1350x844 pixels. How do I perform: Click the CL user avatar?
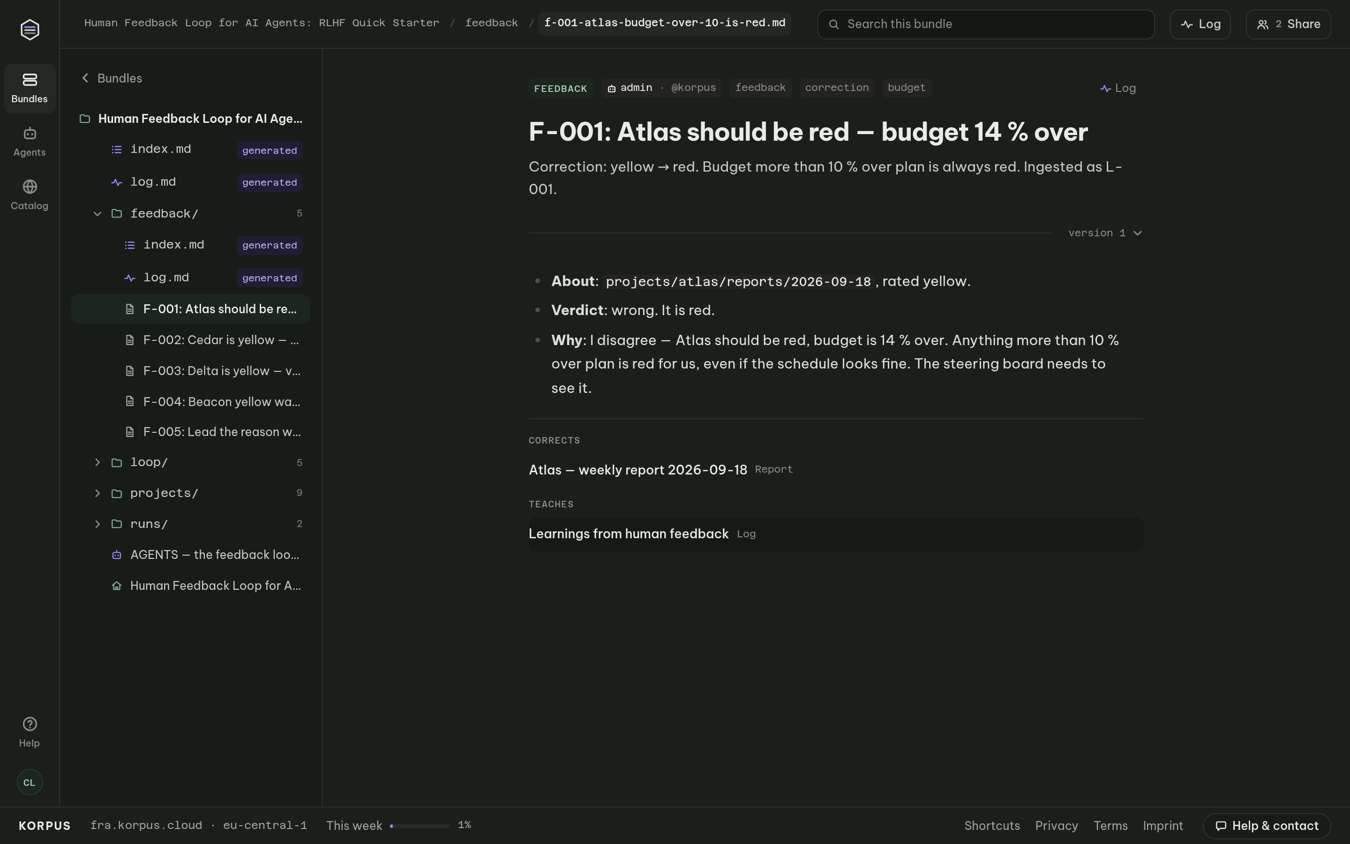pyautogui.click(x=30, y=782)
